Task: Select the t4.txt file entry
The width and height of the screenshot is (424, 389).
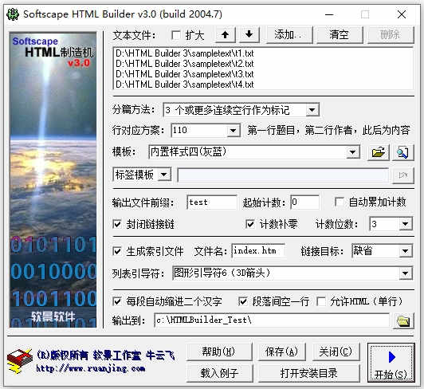Action: [x=185, y=84]
